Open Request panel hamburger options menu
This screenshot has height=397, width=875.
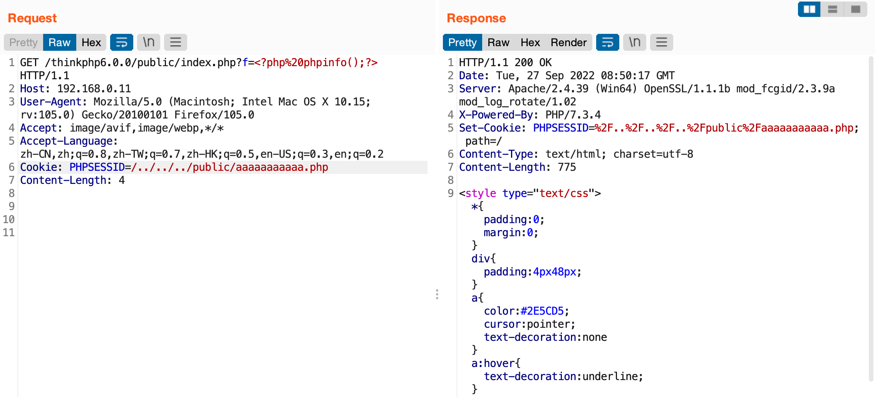point(176,42)
